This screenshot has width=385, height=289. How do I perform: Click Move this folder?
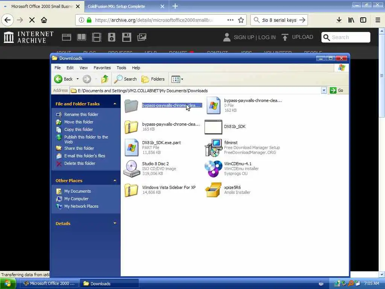coord(79,122)
